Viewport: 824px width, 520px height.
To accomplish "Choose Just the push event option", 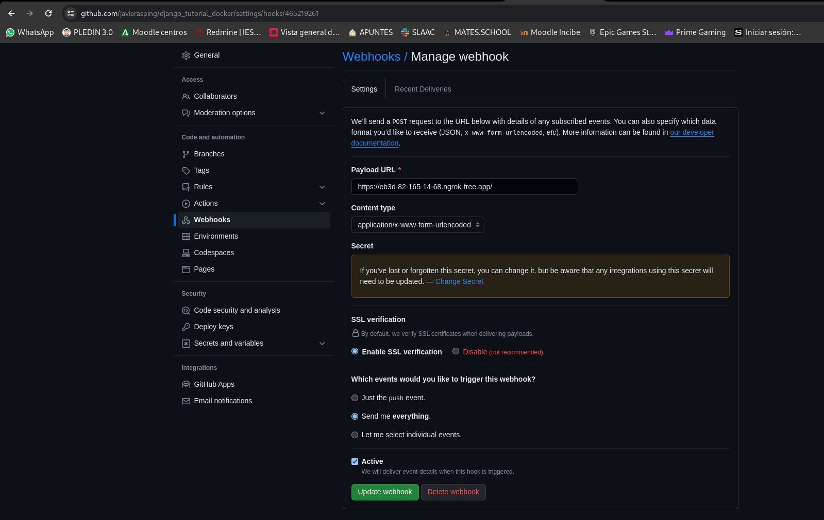I will [355, 398].
